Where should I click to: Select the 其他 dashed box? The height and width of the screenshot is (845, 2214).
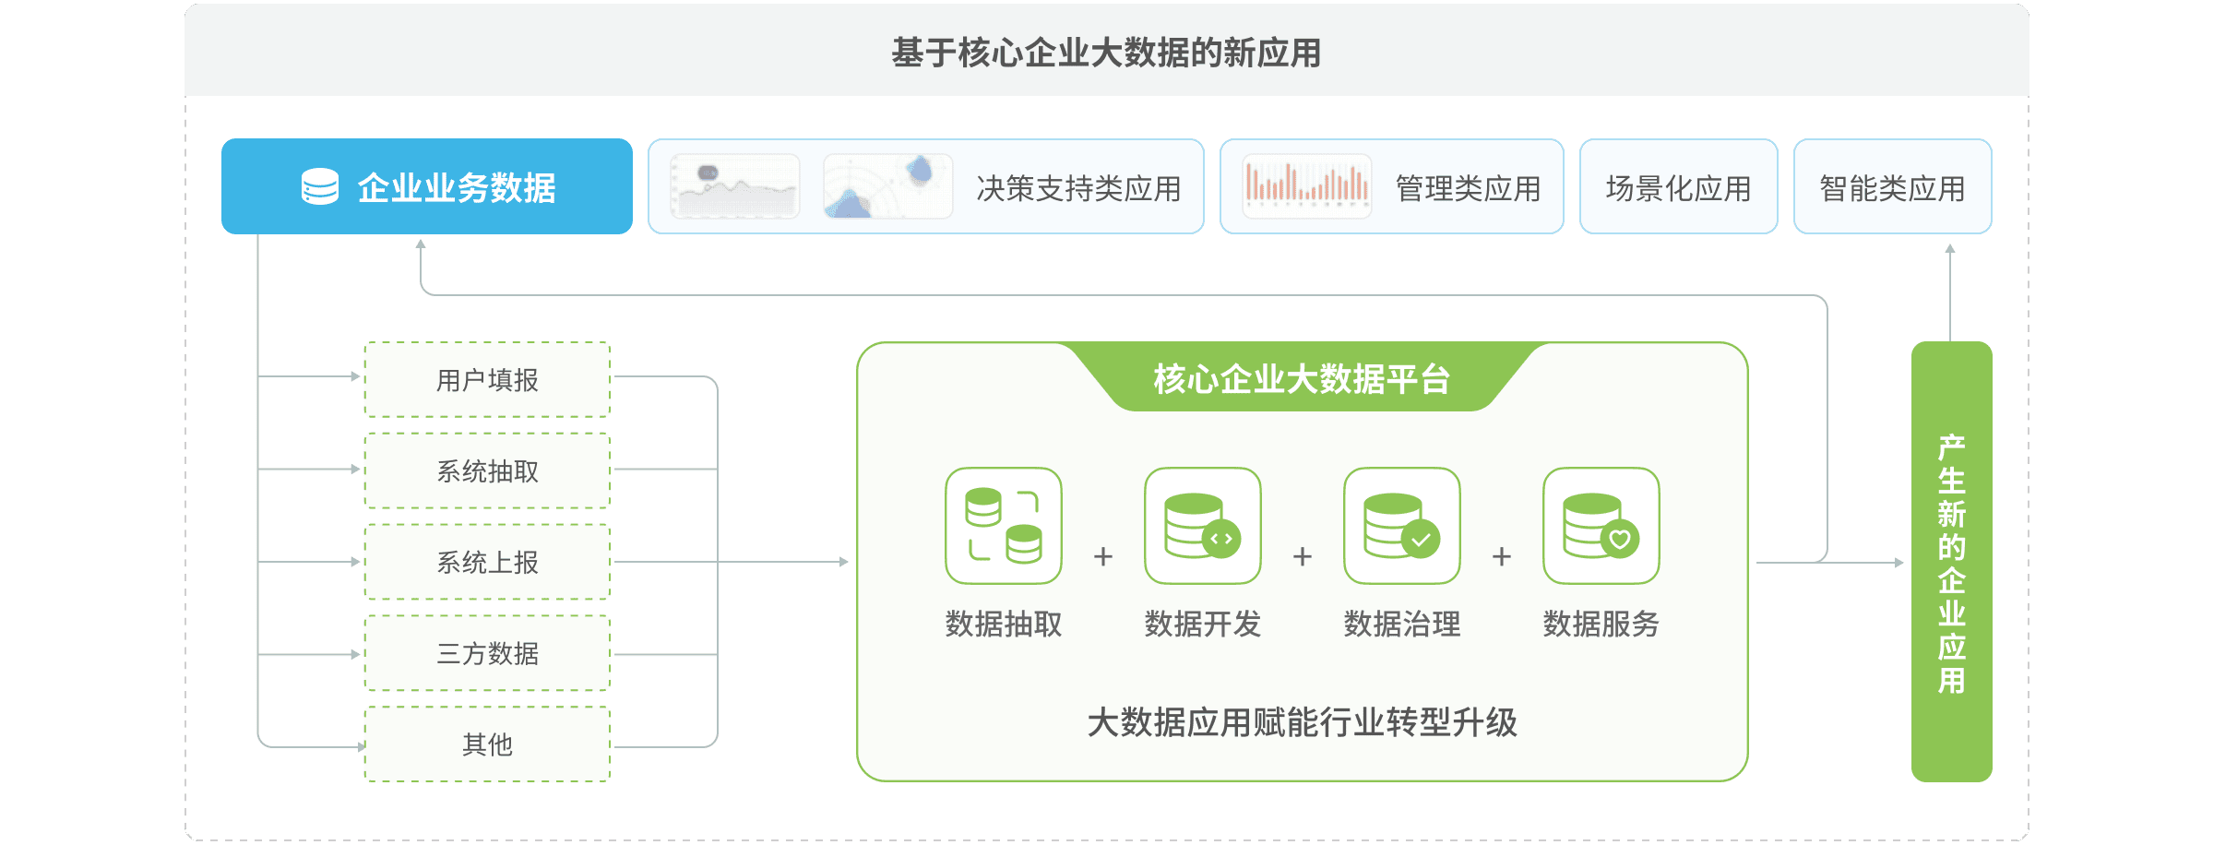(x=487, y=744)
